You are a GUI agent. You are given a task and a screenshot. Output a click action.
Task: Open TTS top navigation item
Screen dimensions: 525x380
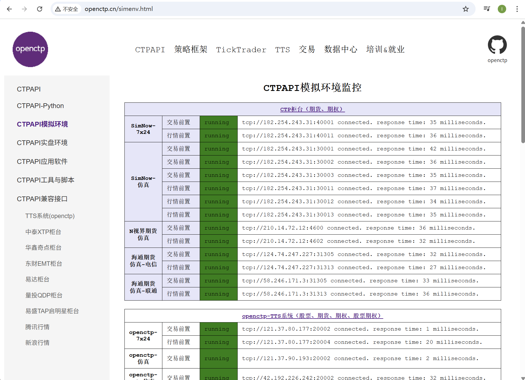tap(283, 50)
